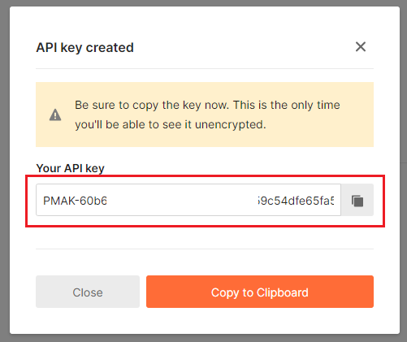Click the copy icon beside the API key
This screenshot has height=342, width=407.
(357, 201)
